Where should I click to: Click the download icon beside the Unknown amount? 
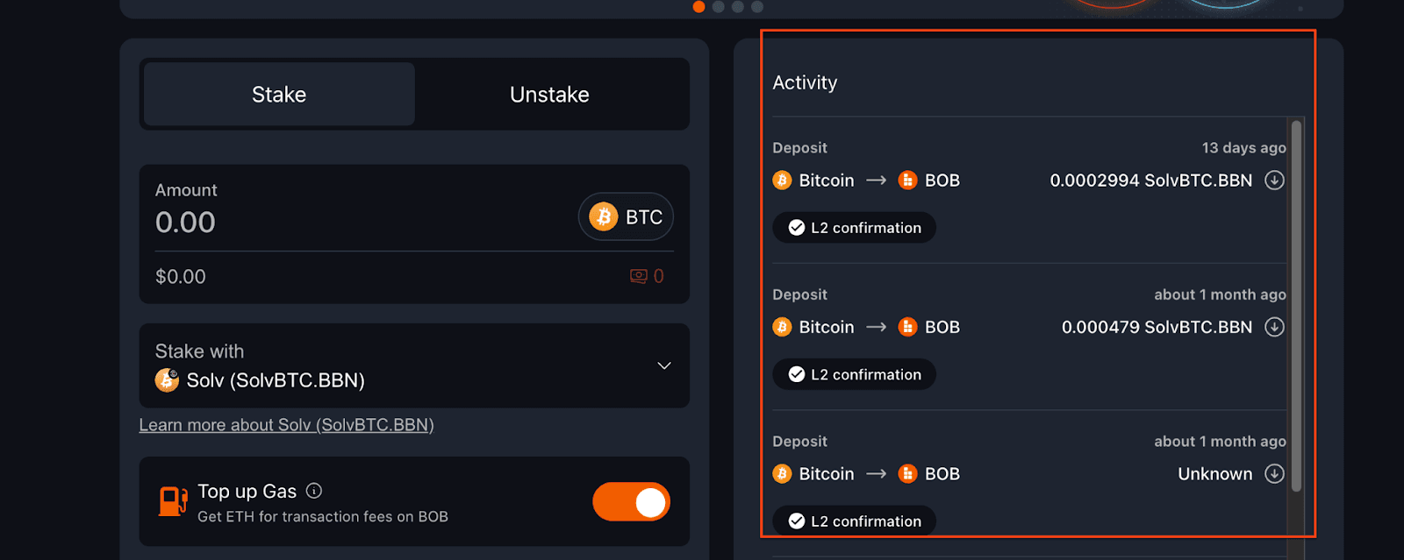[x=1274, y=474]
